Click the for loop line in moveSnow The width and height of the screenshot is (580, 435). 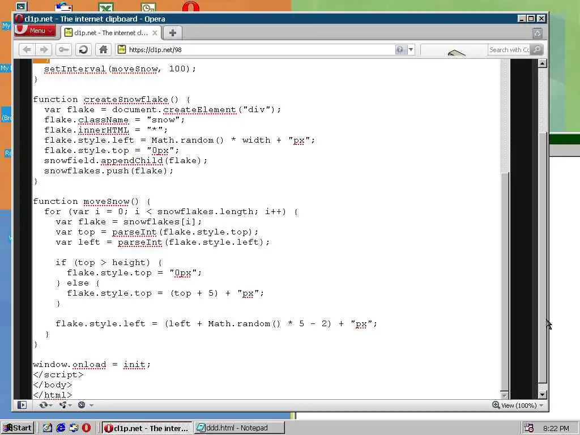click(x=171, y=212)
